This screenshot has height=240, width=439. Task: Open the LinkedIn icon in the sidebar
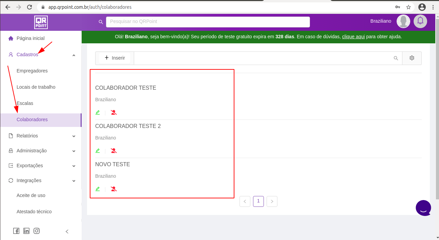[26, 231]
